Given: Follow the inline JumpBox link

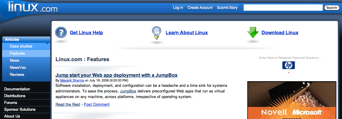Looking at the screenshot, I should click(x=128, y=91).
